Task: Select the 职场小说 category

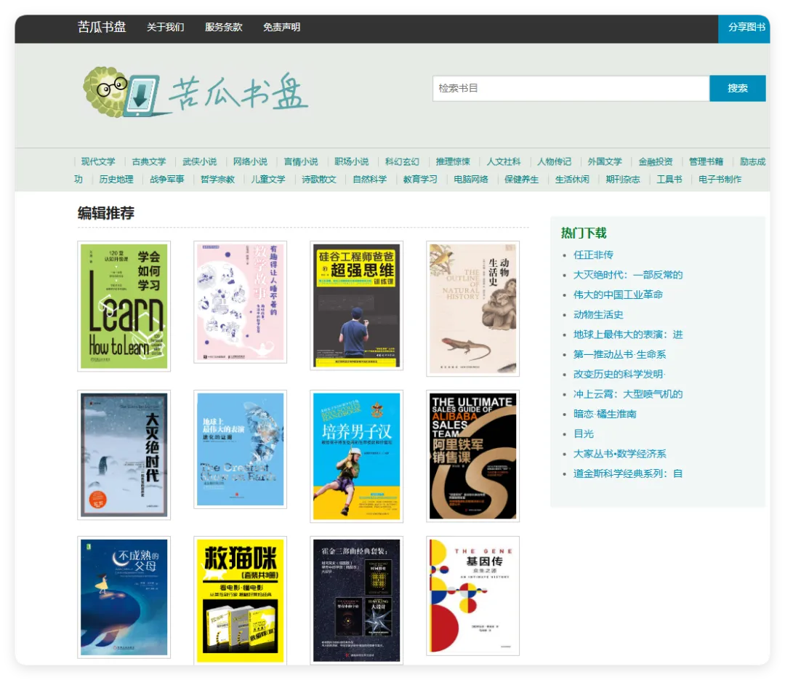Action: [352, 161]
